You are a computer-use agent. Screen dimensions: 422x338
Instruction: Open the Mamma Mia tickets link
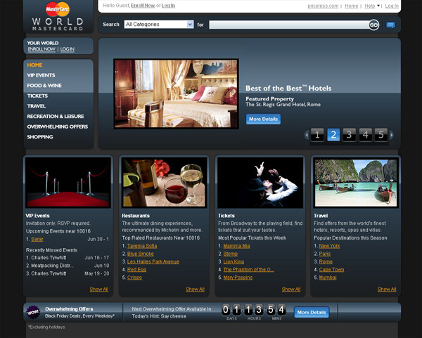coord(236,246)
